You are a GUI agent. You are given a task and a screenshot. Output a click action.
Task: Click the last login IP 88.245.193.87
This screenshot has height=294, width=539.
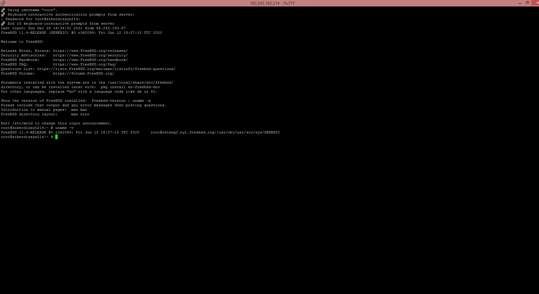(111, 28)
